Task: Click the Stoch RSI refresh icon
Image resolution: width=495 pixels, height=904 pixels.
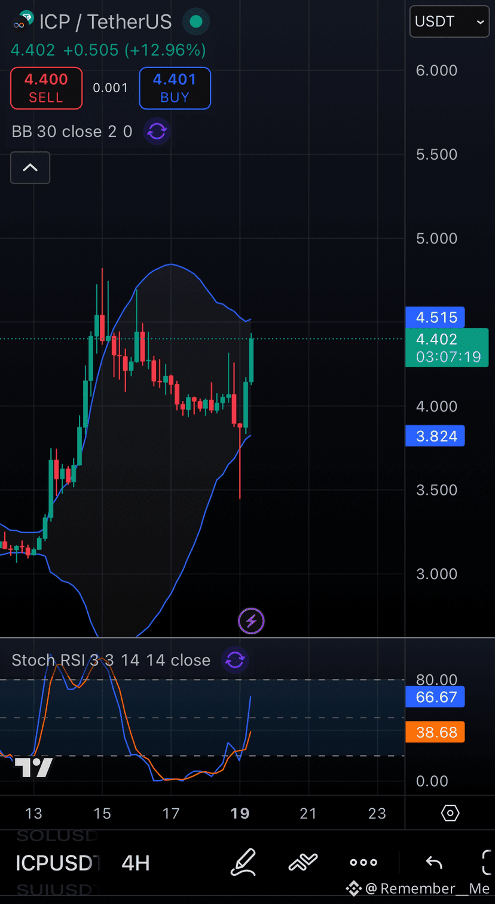Action: (x=235, y=660)
